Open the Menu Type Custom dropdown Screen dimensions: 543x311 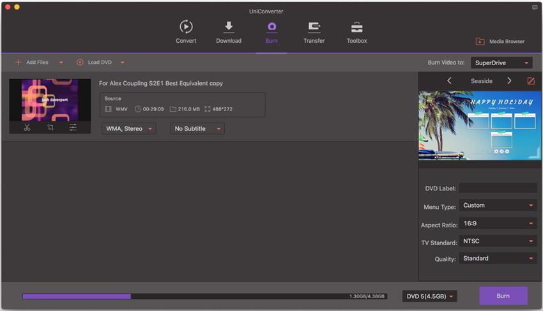click(498, 206)
